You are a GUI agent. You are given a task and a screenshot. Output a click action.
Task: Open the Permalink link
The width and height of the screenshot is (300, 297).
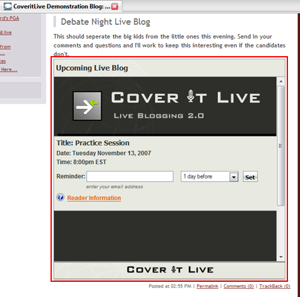click(207, 286)
